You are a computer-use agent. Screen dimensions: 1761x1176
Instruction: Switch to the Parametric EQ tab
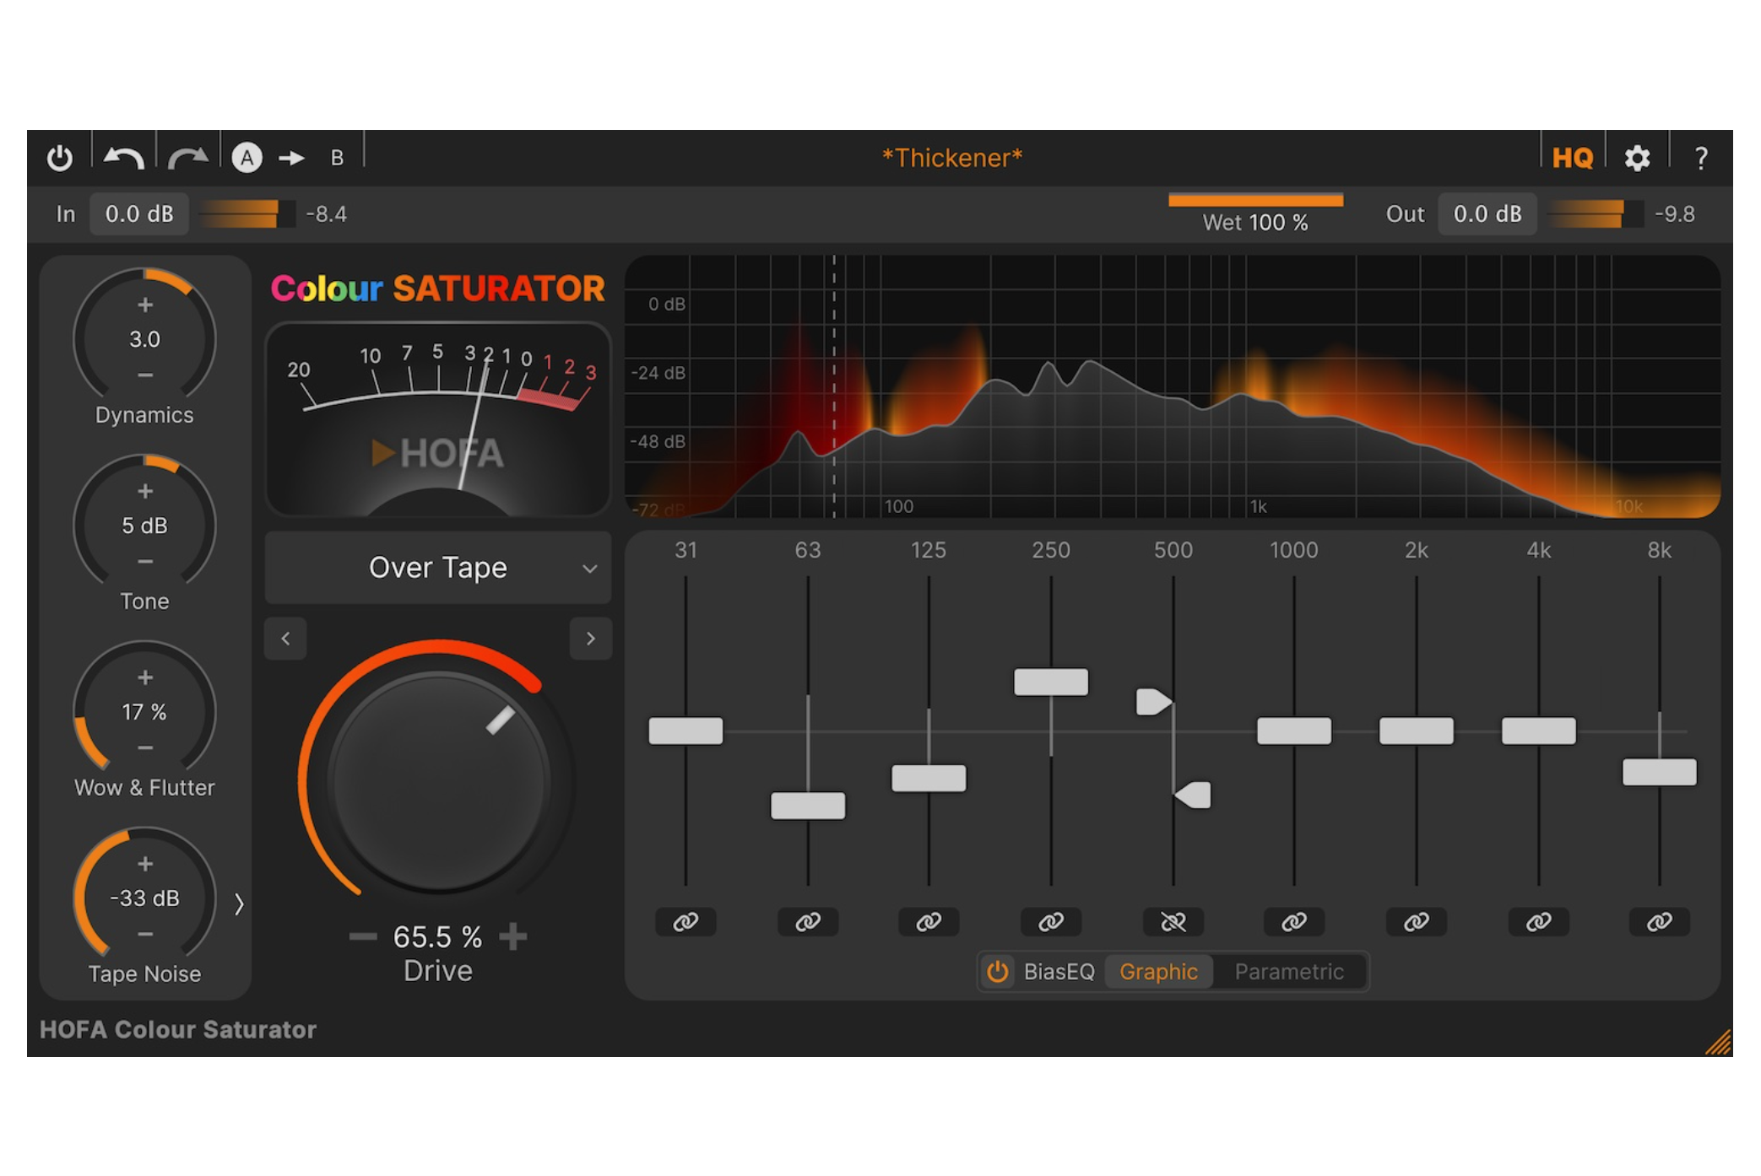point(1288,972)
